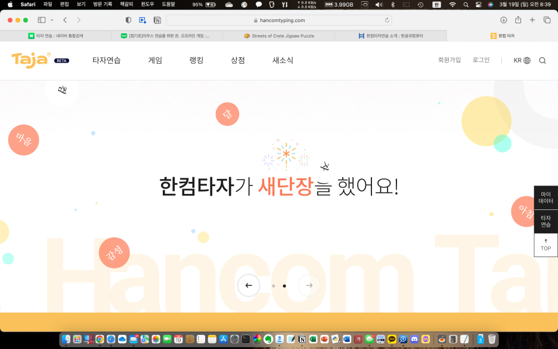The height and width of the screenshot is (349, 558).
Task: Open the Trash in the Dock
Action: pyautogui.click(x=491, y=339)
